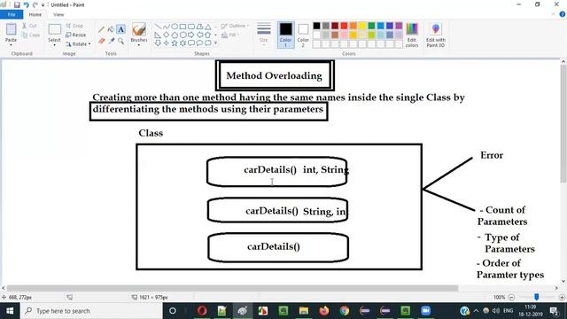
Task: Choose the Right triangle shape
Action: [x=158, y=35]
